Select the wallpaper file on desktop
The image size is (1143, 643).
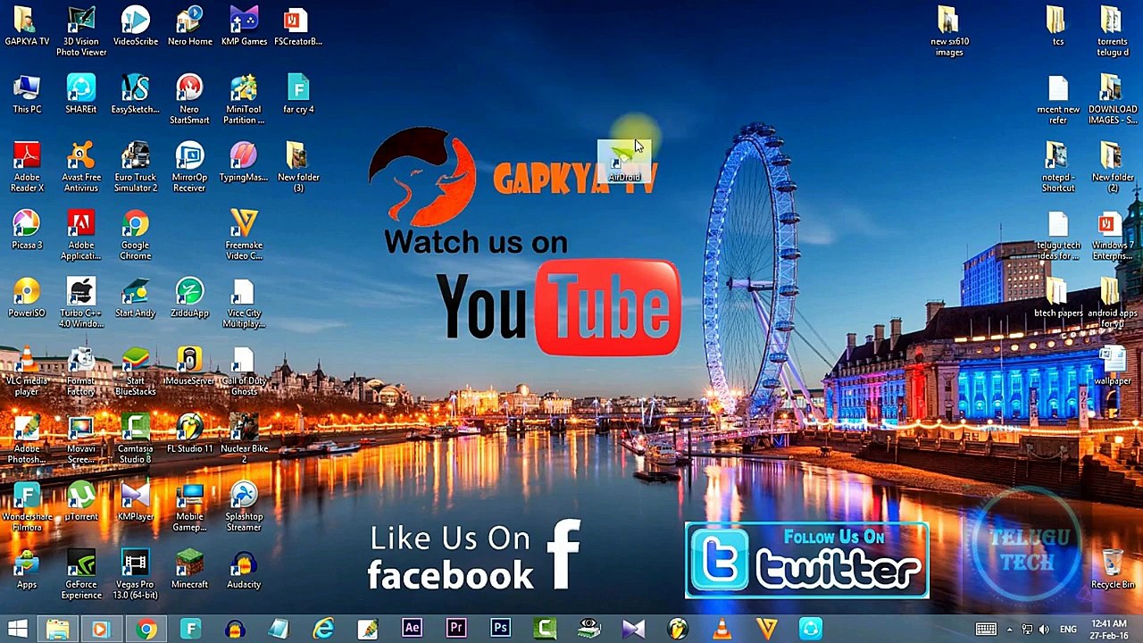[x=1113, y=366]
